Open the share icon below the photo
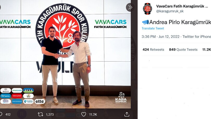211x119 pixels. coord(127,114)
